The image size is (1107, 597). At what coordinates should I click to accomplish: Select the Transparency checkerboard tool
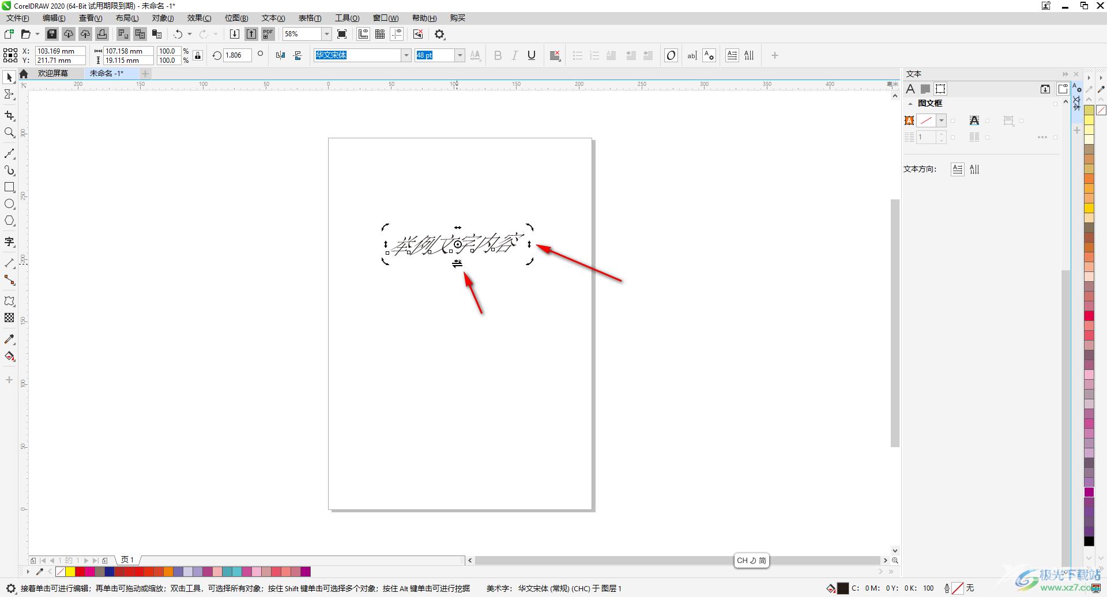pos(9,318)
